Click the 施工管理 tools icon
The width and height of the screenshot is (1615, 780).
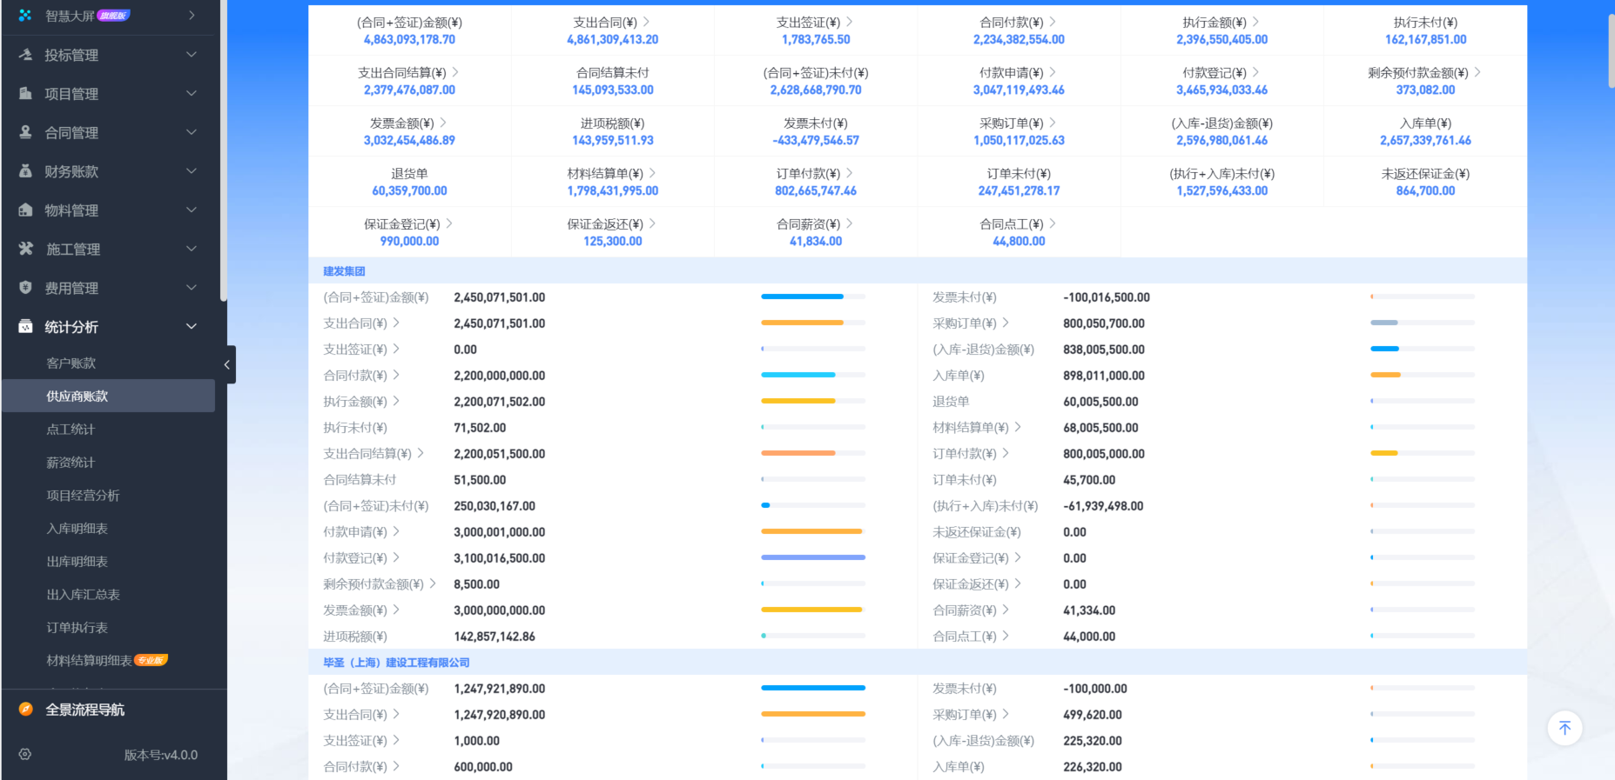click(x=25, y=250)
